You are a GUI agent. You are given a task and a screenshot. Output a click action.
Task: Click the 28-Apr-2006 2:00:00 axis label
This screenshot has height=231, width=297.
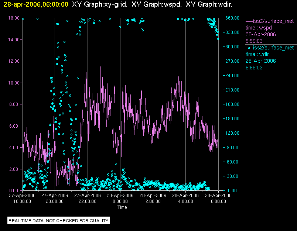[153, 198]
